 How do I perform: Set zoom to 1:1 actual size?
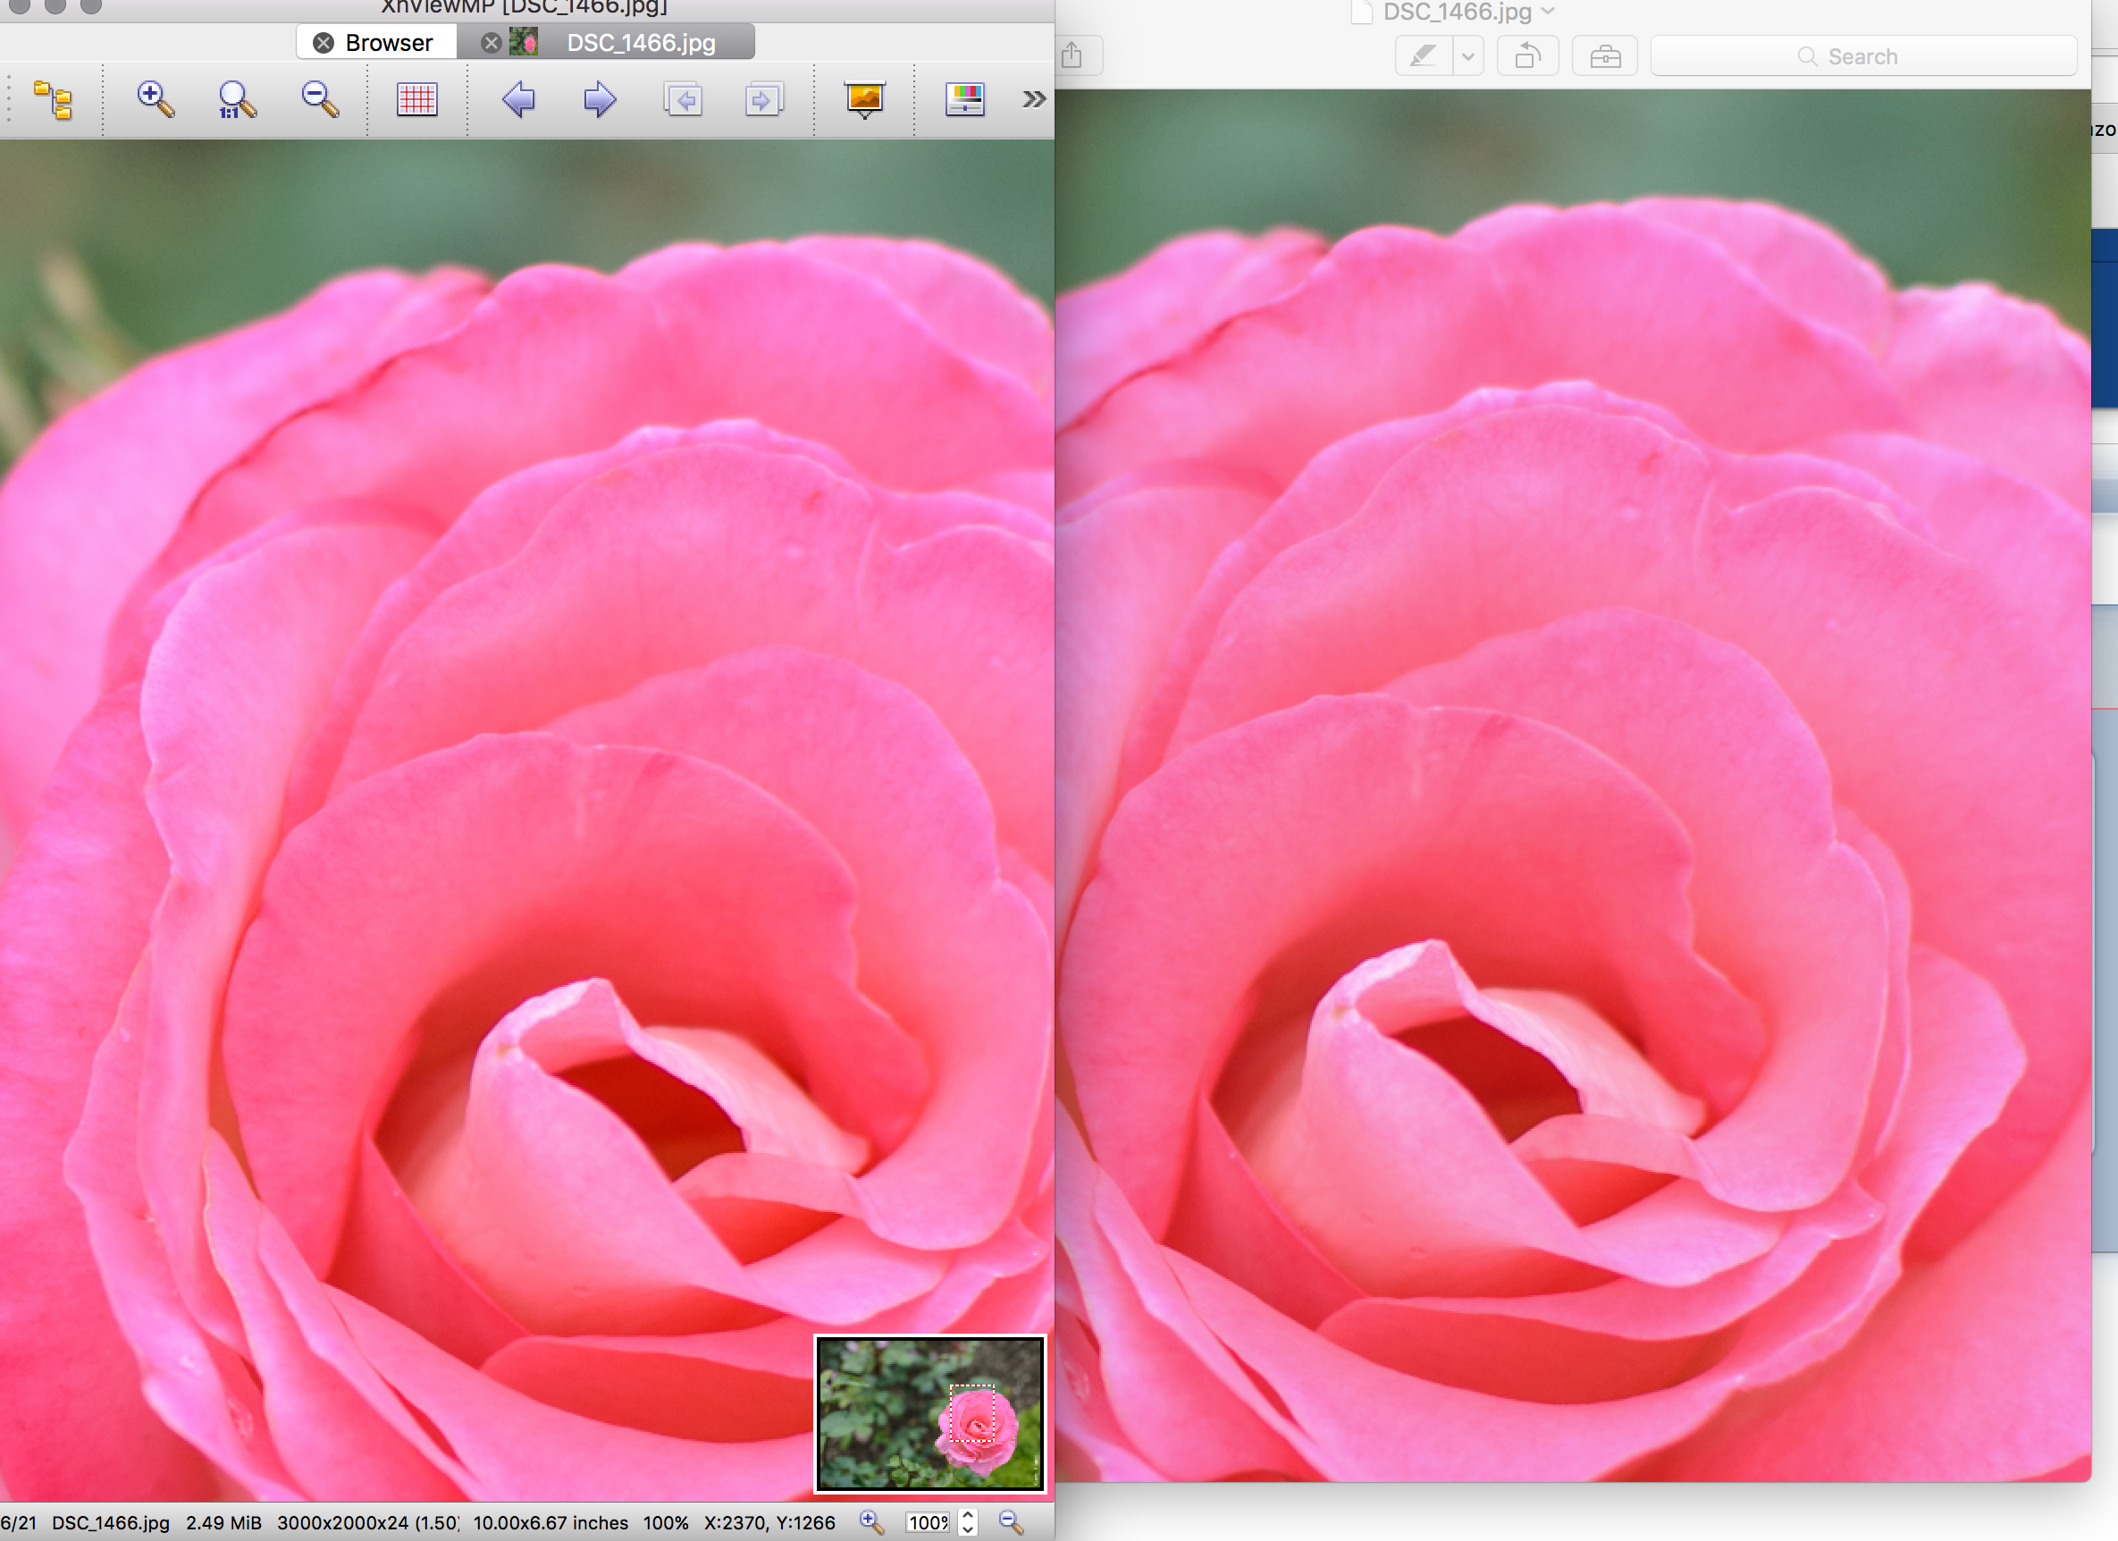[236, 100]
